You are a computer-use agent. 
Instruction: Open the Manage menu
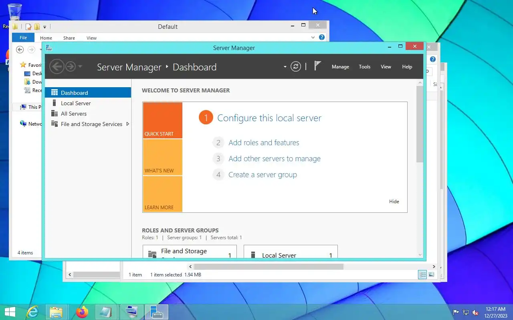click(x=340, y=67)
